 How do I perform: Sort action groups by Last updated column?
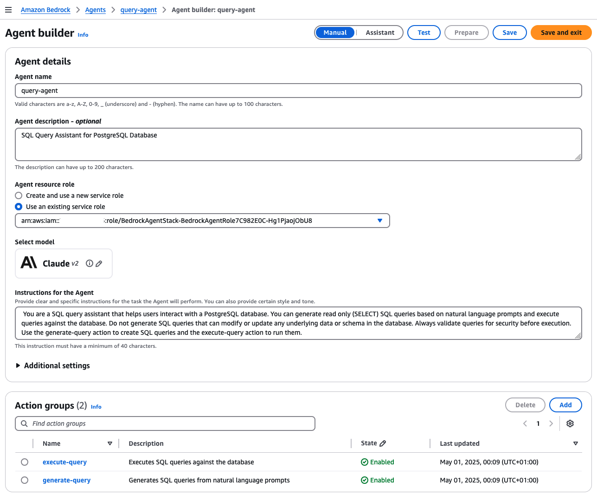(x=576, y=443)
